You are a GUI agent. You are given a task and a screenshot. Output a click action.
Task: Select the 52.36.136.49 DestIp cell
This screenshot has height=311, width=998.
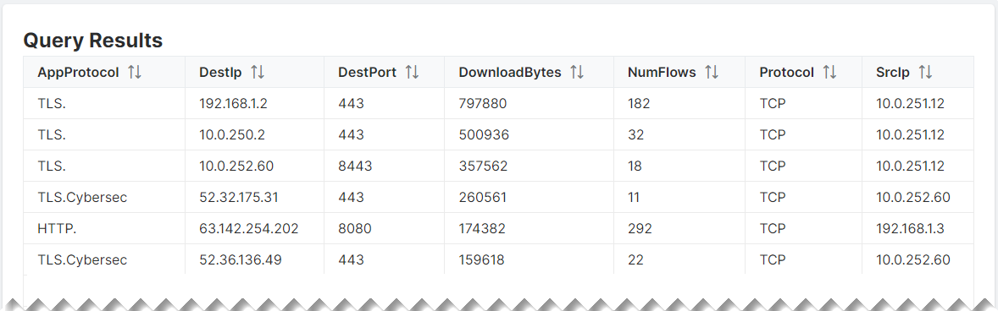point(255,259)
